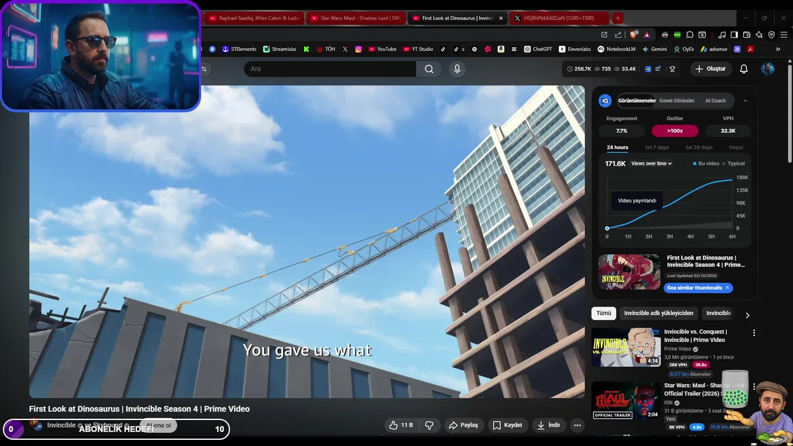793x446 pixels.
Task: Open the three-dot more actions menu under the video
Action: point(577,425)
